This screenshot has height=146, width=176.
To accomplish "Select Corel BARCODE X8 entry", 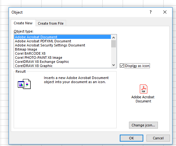I will 63,53.
